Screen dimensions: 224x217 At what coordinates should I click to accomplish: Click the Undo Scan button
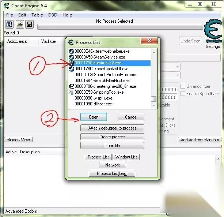tap(190, 41)
